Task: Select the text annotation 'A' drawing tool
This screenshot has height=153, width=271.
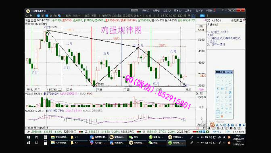Action: [230, 104]
